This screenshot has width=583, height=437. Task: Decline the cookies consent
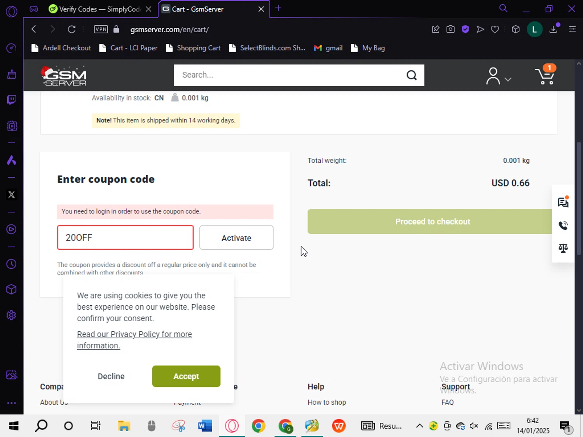(x=111, y=376)
